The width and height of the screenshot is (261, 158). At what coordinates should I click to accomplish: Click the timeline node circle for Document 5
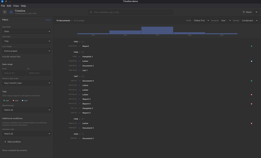(x=79, y=138)
